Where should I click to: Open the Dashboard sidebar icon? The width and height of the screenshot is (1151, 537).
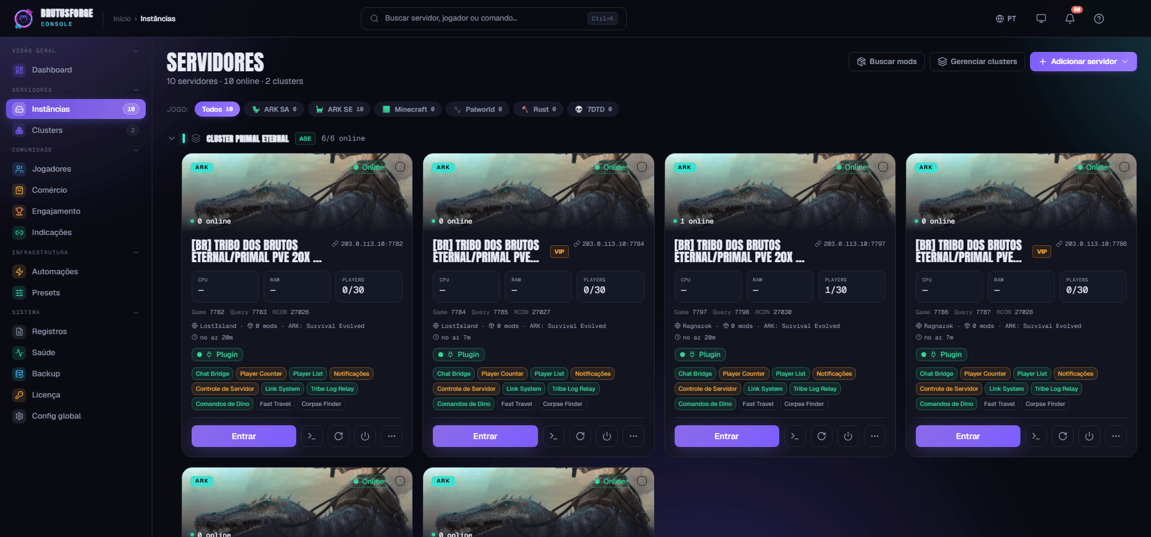(x=19, y=70)
